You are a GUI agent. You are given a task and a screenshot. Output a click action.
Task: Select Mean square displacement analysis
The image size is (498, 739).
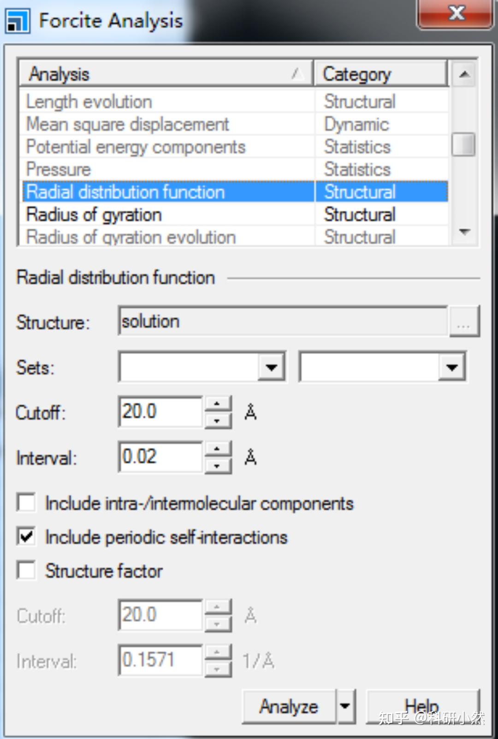pos(127,124)
